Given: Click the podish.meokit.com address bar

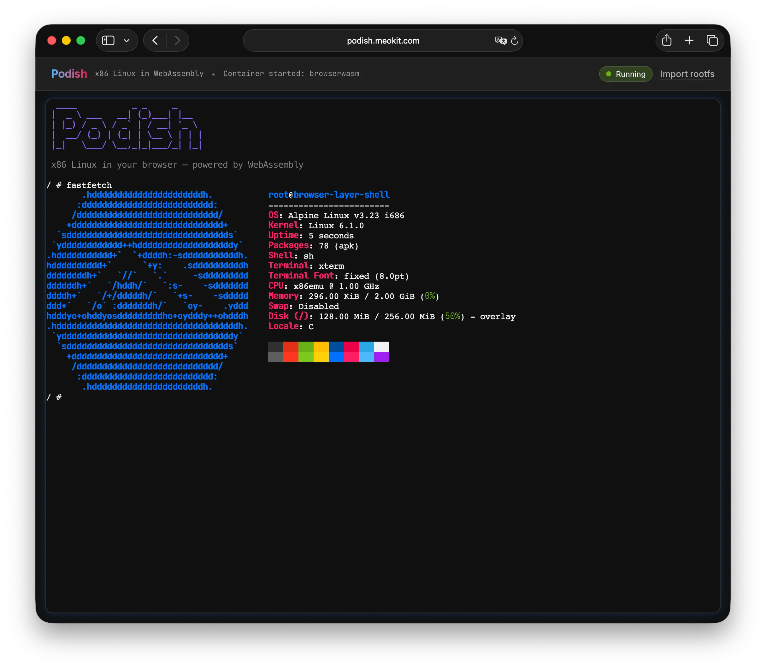Looking at the screenshot, I should click(x=383, y=40).
